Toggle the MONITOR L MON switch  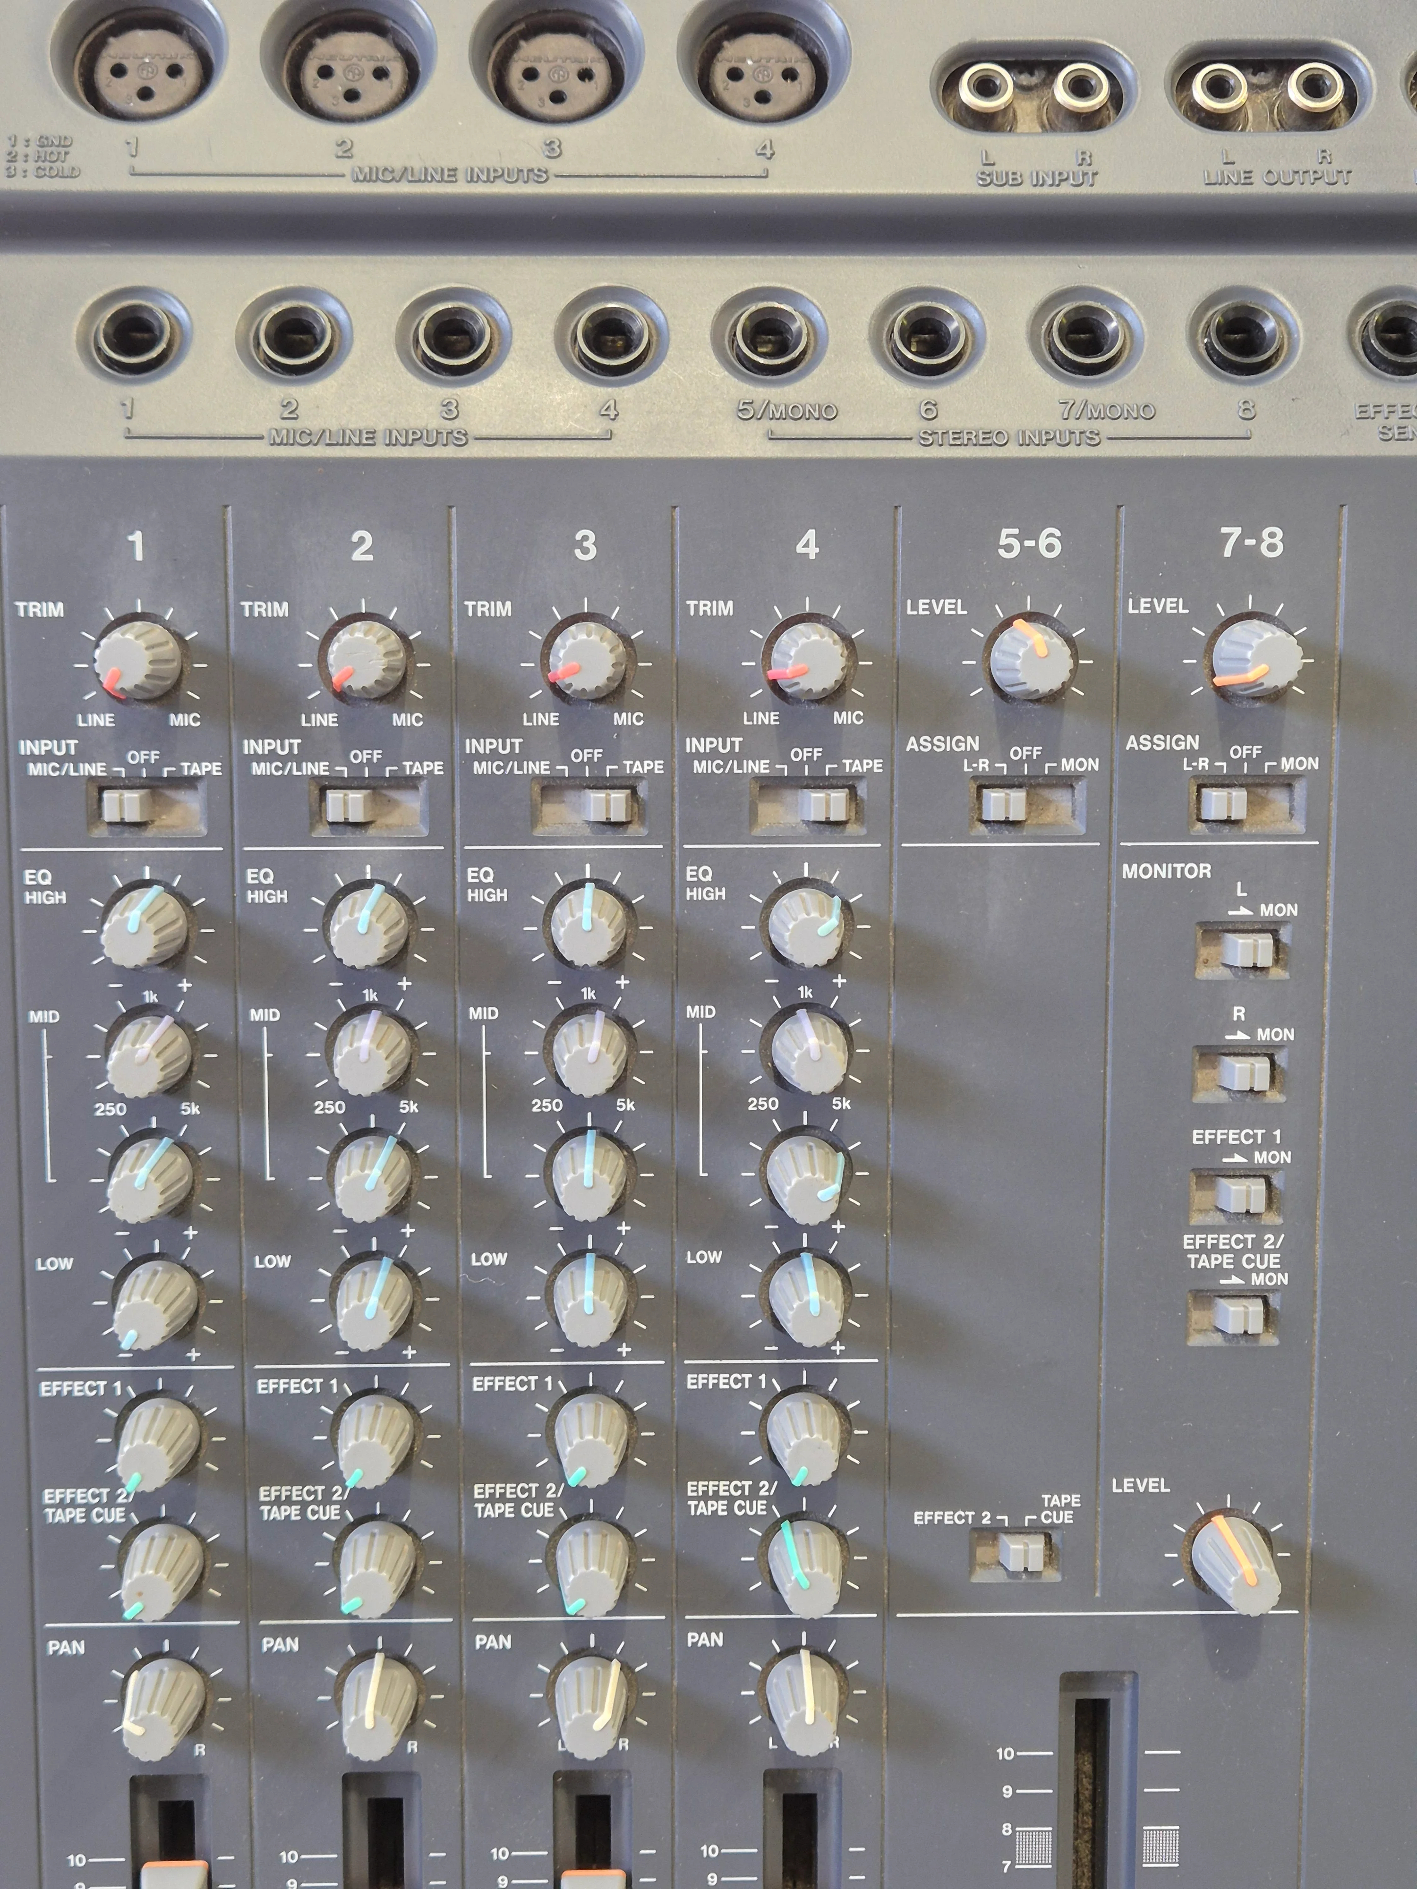(1243, 949)
